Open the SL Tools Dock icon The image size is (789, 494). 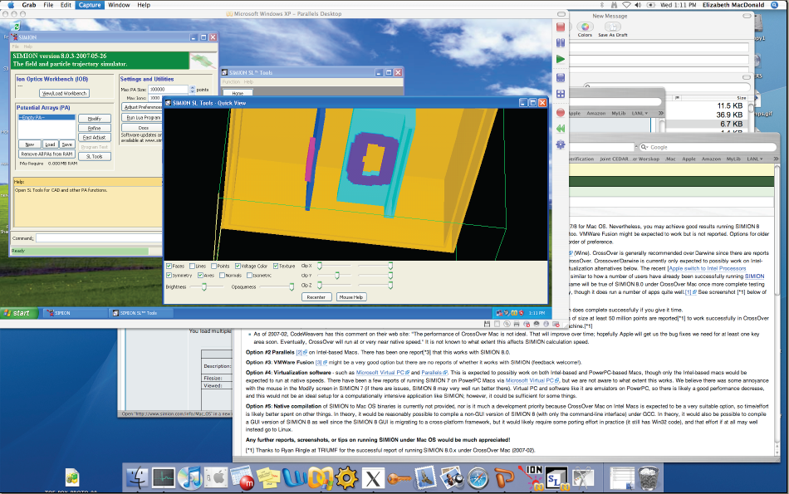[x=556, y=478]
